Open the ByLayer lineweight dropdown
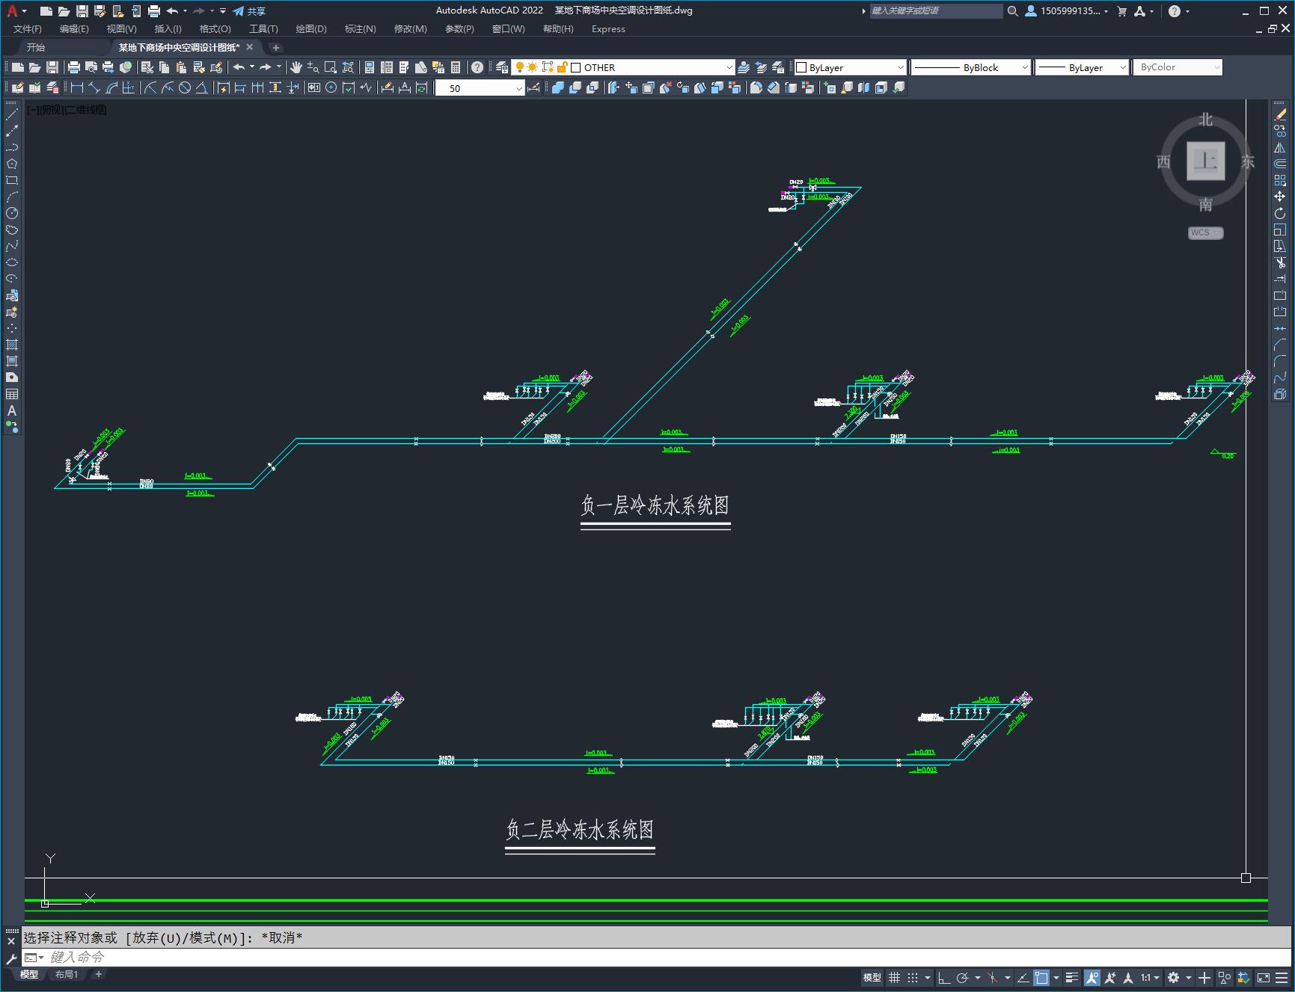The height and width of the screenshot is (992, 1295). 1082,67
